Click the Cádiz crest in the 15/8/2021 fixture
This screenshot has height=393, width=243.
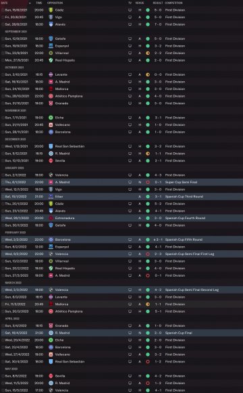coord(51,10)
